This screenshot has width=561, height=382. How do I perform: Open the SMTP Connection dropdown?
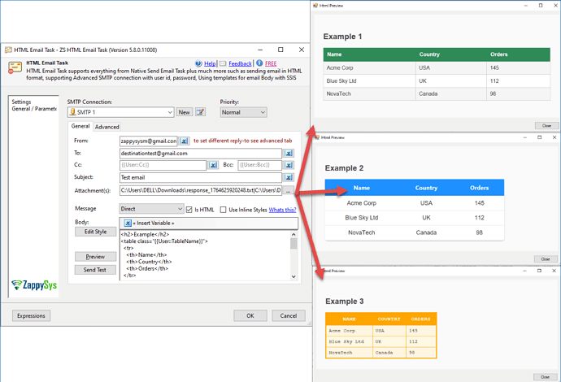coord(169,112)
